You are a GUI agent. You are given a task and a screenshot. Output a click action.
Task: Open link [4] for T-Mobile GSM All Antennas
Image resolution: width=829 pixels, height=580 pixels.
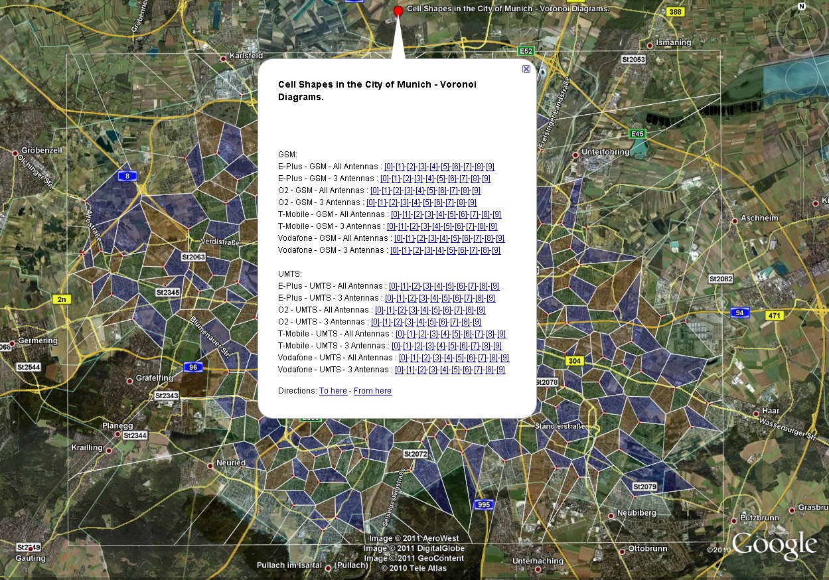click(x=440, y=214)
